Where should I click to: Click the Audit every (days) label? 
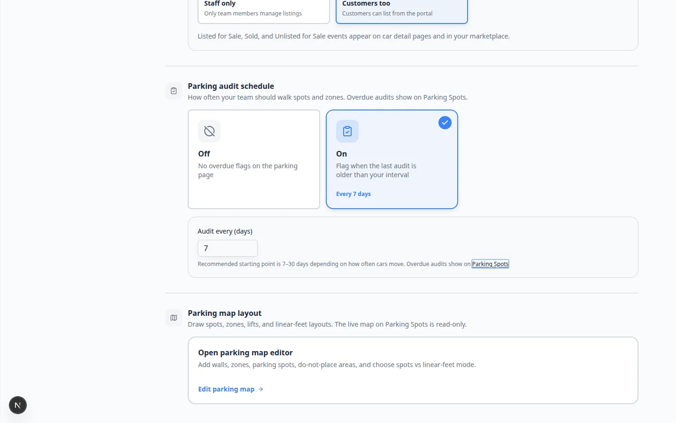point(225,231)
